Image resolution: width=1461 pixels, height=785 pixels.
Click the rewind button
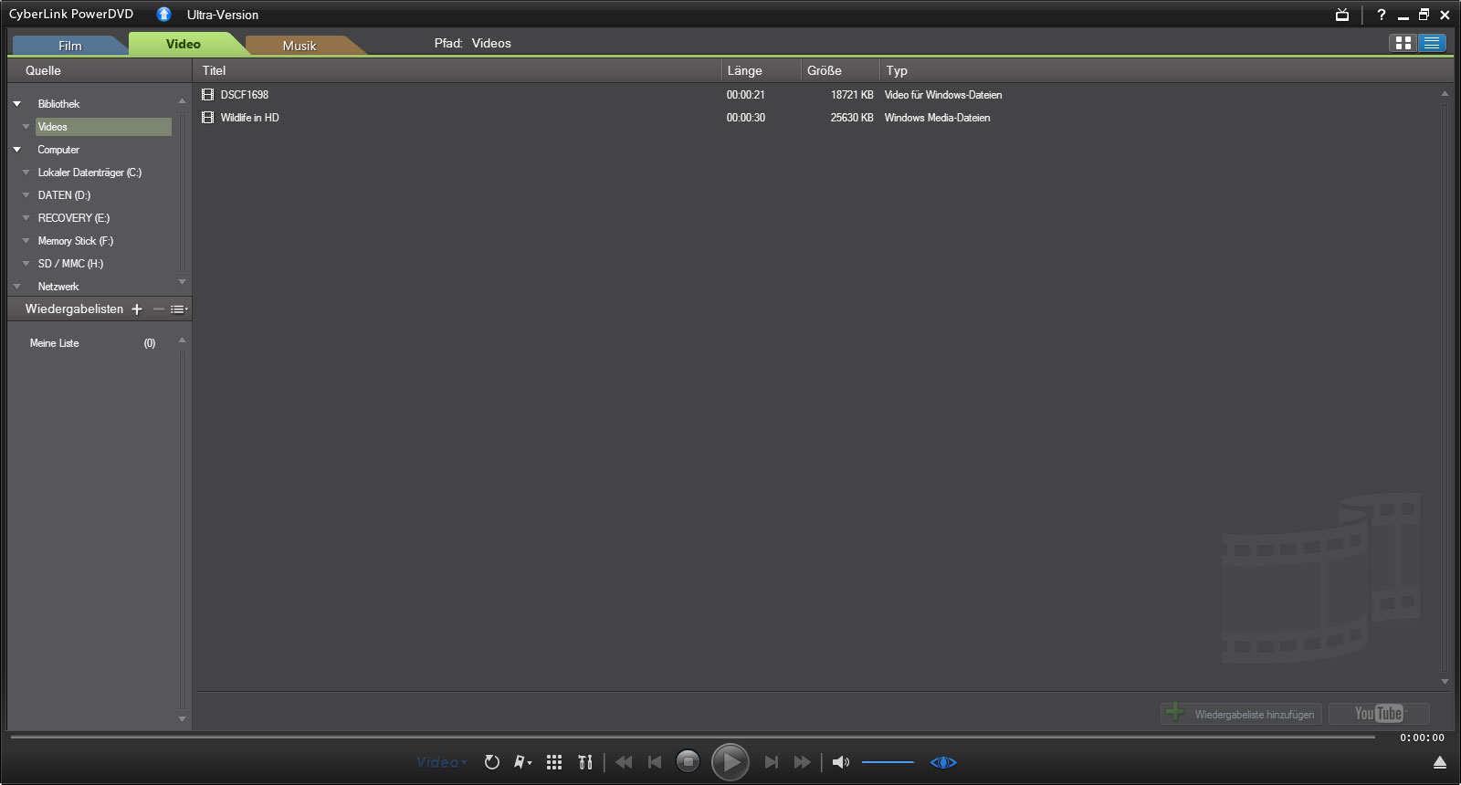click(x=624, y=762)
